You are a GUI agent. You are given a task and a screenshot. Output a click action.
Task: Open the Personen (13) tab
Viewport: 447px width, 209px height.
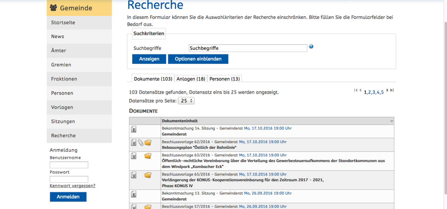pos(225,79)
